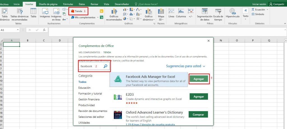Click Agregar for E2D3

199,97
